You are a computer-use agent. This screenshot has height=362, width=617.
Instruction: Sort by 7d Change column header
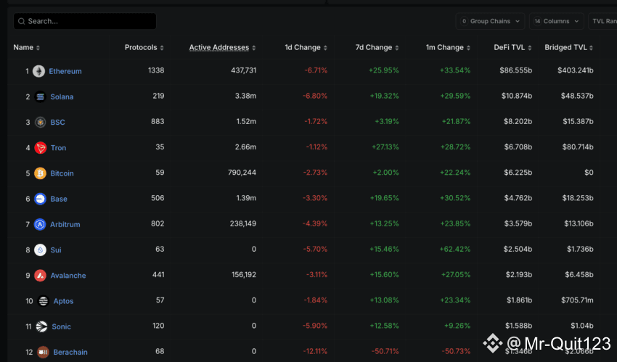click(377, 48)
